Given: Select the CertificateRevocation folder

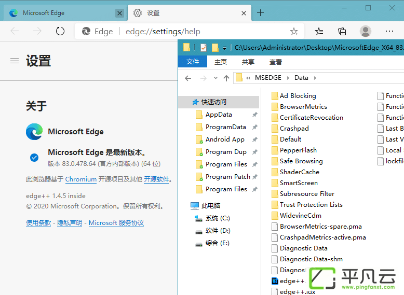Looking at the screenshot, I should [x=307, y=118].
